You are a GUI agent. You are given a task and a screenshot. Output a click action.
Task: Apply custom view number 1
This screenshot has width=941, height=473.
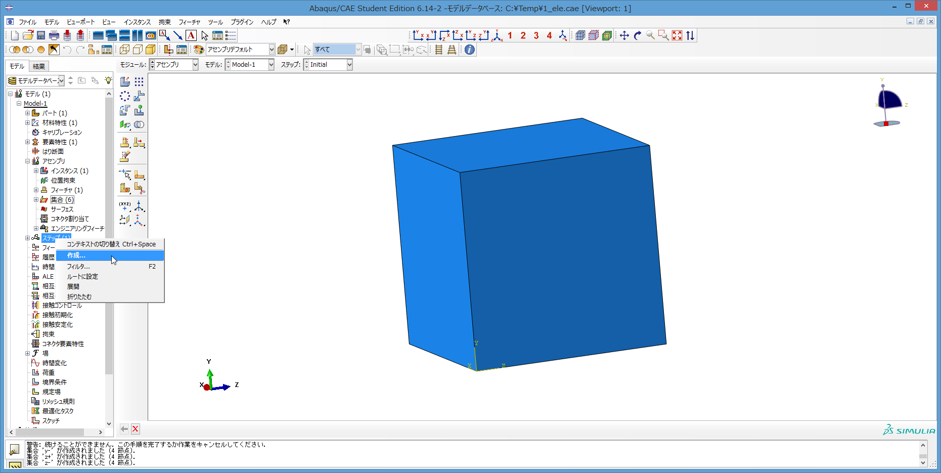point(510,35)
